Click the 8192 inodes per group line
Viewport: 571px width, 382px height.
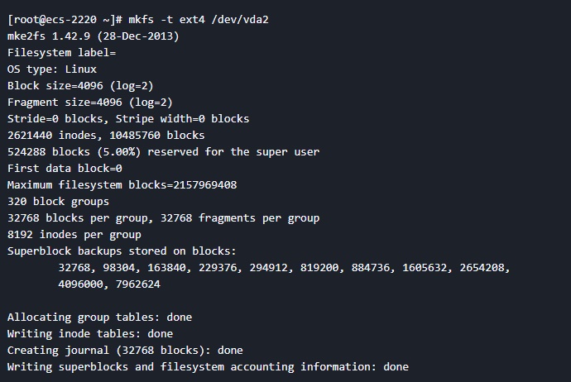(x=74, y=235)
